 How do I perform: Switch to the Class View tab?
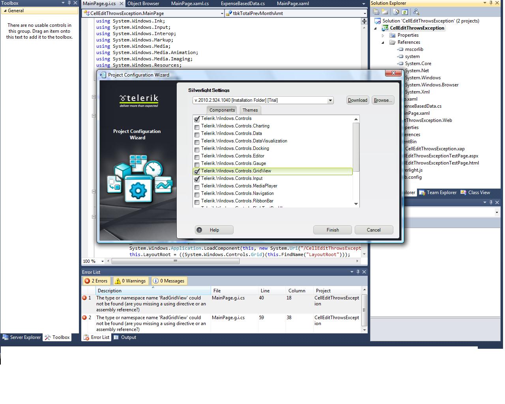(475, 193)
